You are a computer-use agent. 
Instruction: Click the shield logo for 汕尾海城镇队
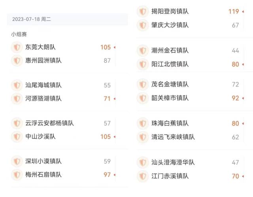pos(17,85)
